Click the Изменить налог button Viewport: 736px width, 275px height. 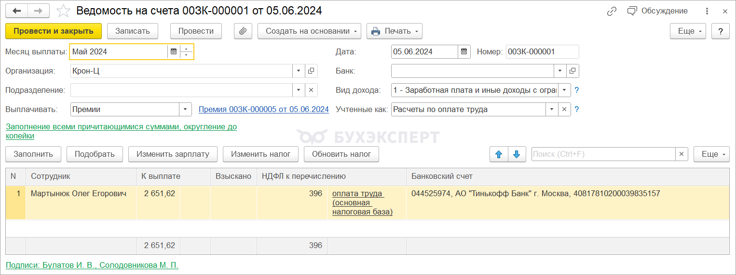[261, 154]
